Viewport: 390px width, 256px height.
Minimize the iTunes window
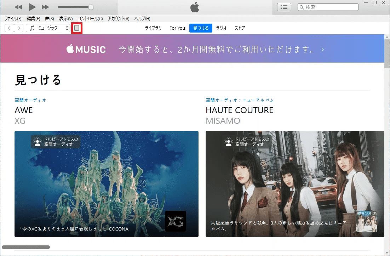pos(366,2)
